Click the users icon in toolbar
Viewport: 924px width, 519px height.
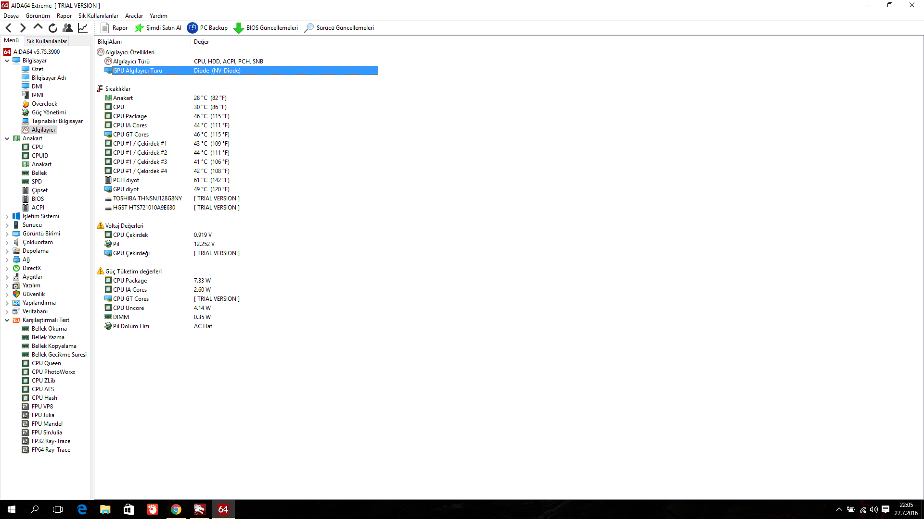[x=68, y=28]
